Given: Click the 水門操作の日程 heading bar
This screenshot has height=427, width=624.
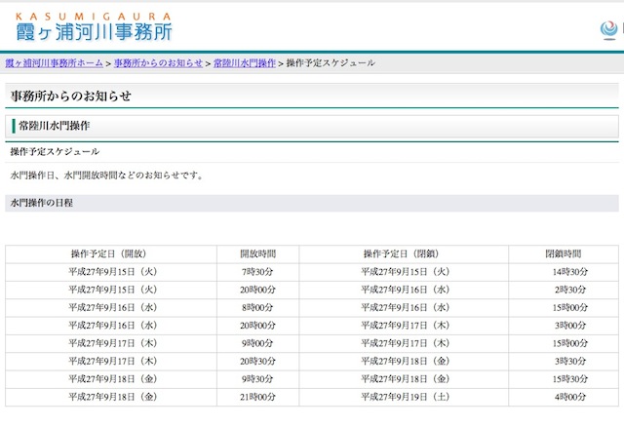Looking at the screenshot, I should [312, 203].
